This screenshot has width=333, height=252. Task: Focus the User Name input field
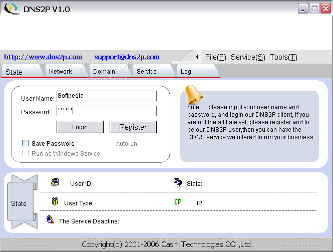click(107, 96)
